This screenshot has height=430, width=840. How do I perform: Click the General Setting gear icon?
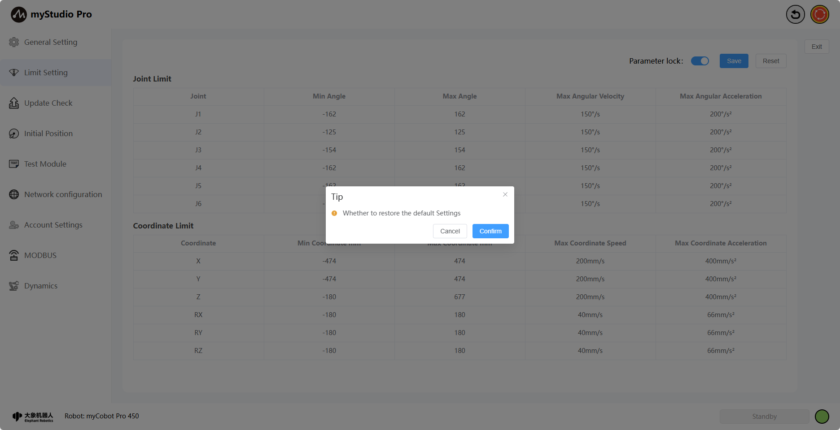14,42
